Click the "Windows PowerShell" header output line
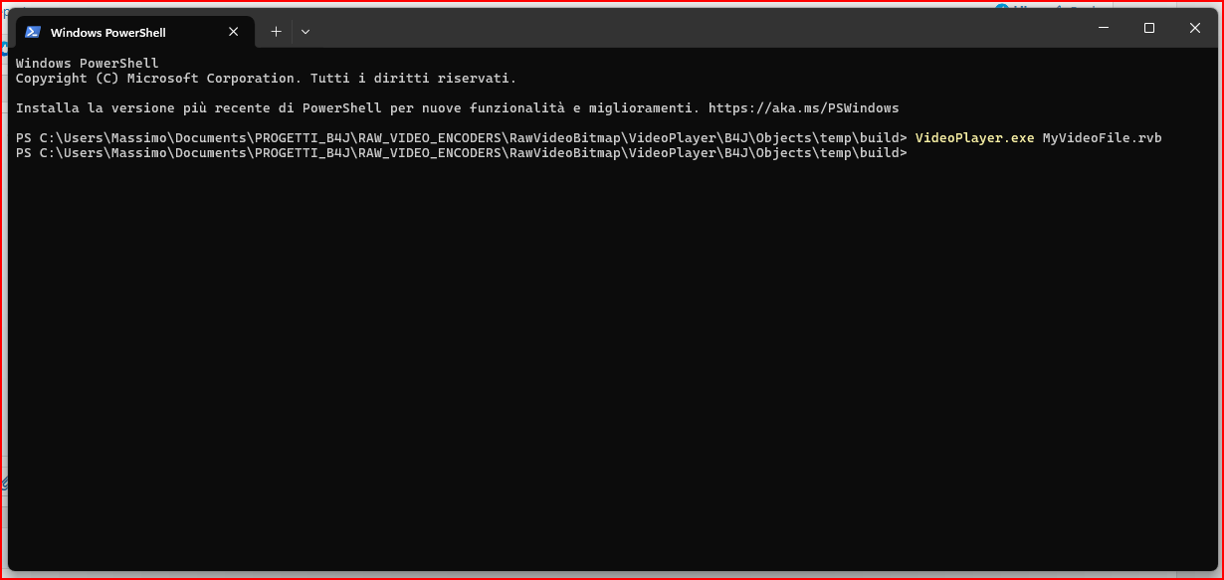This screenshot has height=580, width=1224. pyautogui.click(x=87, y=63)
